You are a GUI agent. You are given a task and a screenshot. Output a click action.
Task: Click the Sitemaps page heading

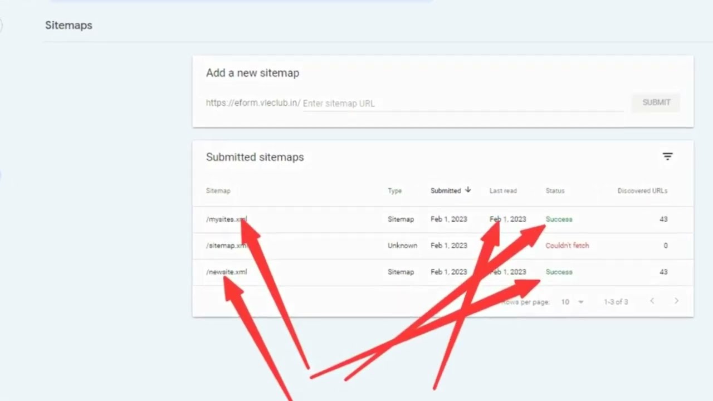[x=69, y=25]
